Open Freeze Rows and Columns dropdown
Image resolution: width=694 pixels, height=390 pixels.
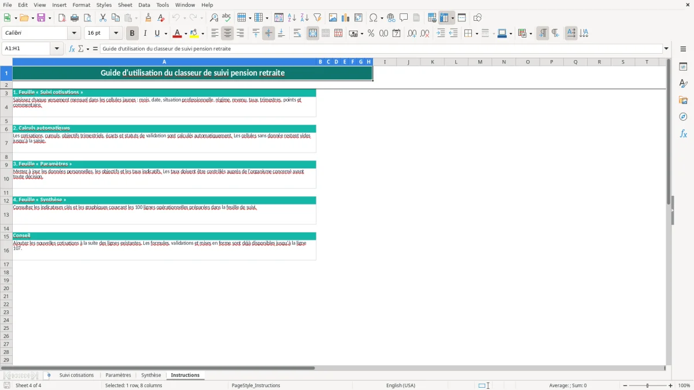coord(453,18)
